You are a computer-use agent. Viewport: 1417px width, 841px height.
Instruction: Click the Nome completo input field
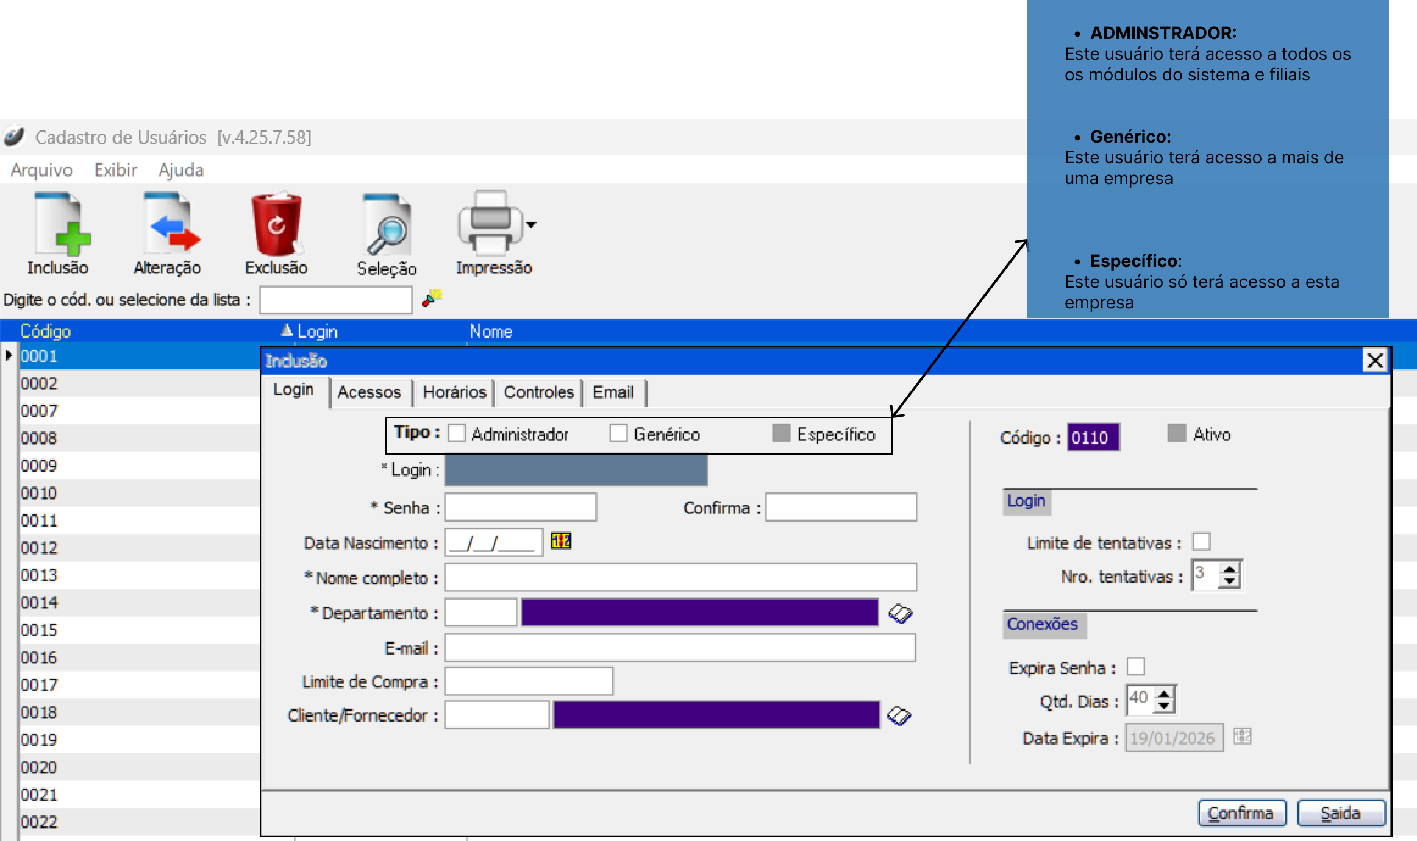click(680, 577)
